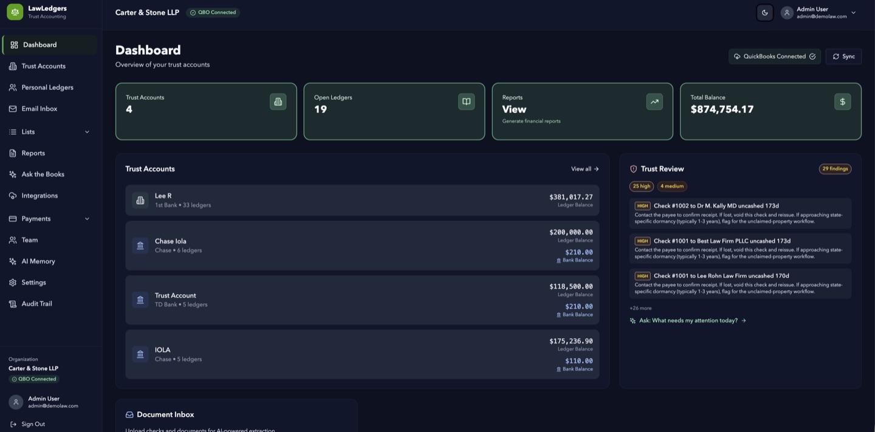Click the Lists bullet icon in the sidebar

pos(13,132)
